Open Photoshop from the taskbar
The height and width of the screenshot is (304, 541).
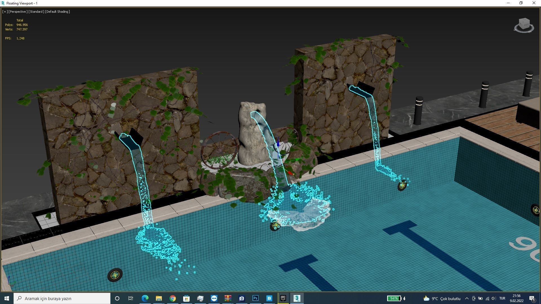pyautogui.click(x=255, y=298)
